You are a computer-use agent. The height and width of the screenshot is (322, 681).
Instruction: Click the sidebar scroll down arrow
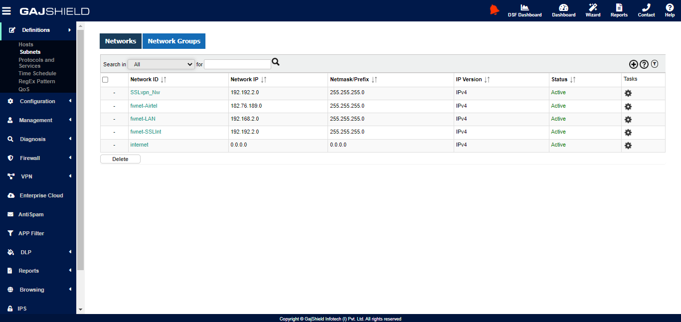[x=81, y=310]
